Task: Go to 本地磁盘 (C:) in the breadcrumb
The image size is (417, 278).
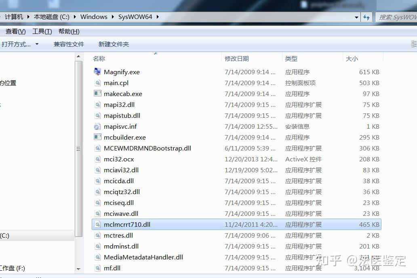Action: point(52,17)
